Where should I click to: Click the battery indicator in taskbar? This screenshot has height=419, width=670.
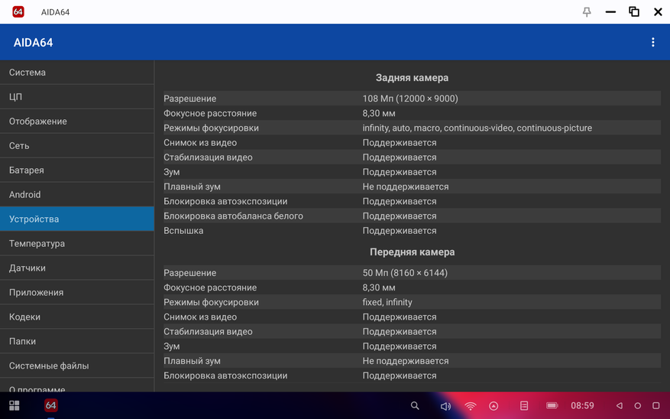(552, 405)
